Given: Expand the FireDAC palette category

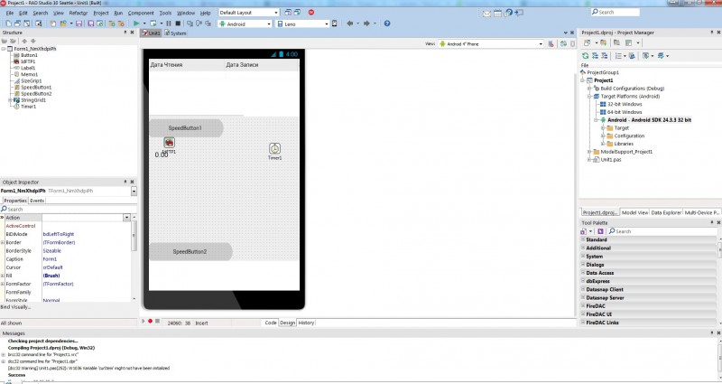Looking at the screenshot, I should 583,306.
